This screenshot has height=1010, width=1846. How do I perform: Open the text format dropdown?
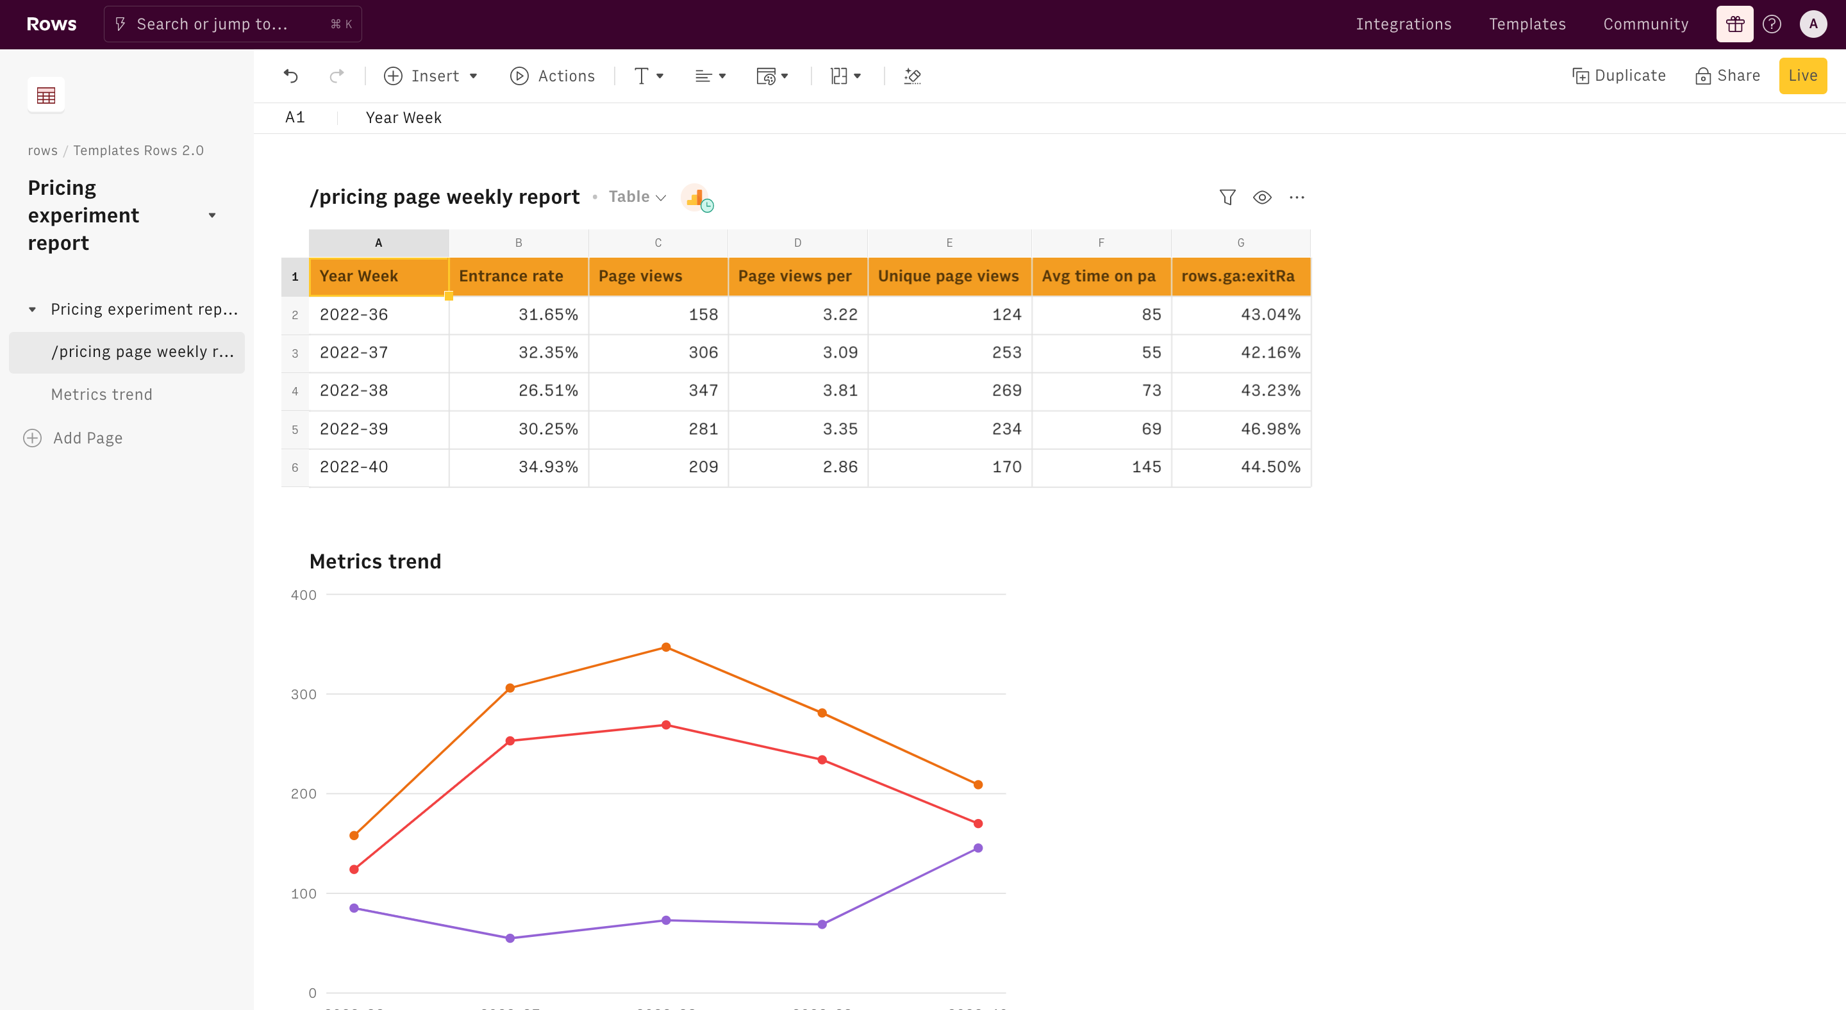(x=649, y=76)
